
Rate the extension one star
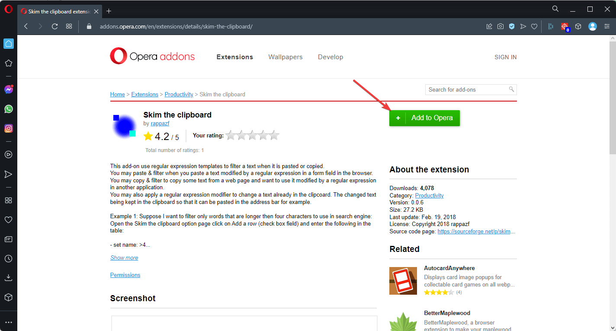pyautogui.click(x=231, y=136)
